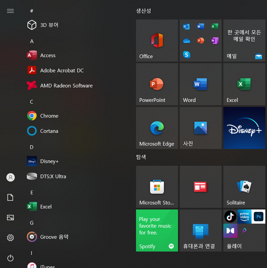This screenshot has height=268, width=267.
Task: Click the # letter group header
Action: point(32,11)
